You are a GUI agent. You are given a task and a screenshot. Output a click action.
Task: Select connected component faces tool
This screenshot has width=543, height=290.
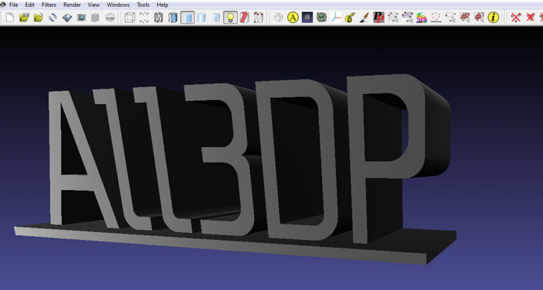pos(479,17)
